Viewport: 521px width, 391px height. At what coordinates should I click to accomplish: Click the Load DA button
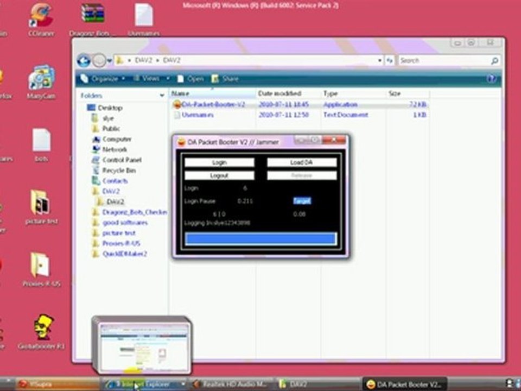302,162
